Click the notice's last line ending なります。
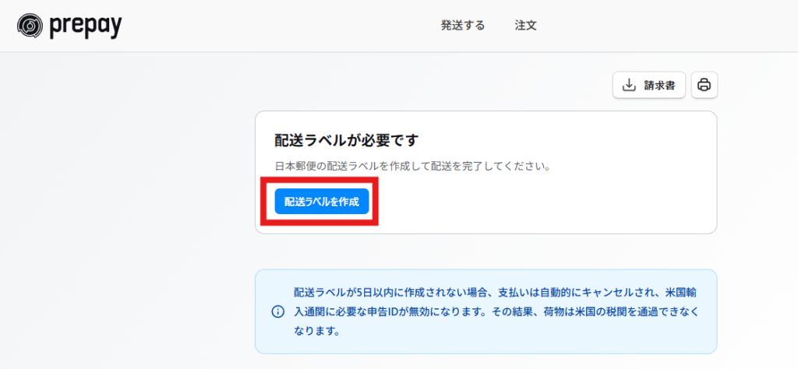 pyautogui.click(x=316, y=331)
